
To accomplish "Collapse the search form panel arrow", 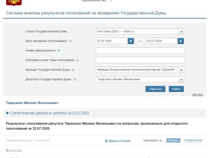I will click(197, 95).
